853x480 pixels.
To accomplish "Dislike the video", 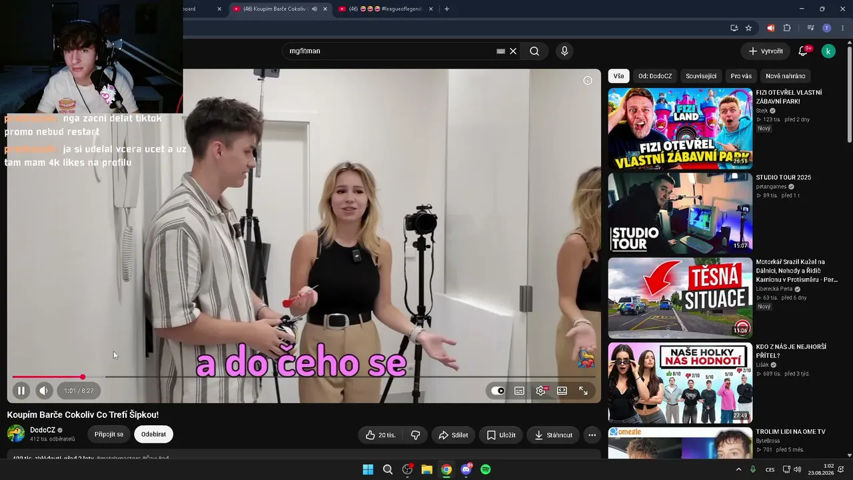I will click(415, 435).
